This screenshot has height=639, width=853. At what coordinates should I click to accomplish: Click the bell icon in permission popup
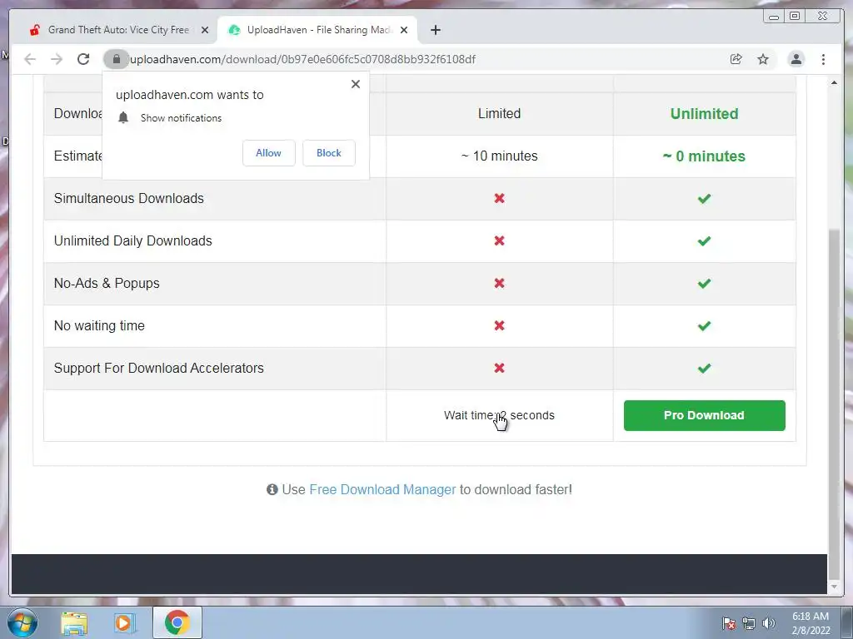tap(123, 118)
